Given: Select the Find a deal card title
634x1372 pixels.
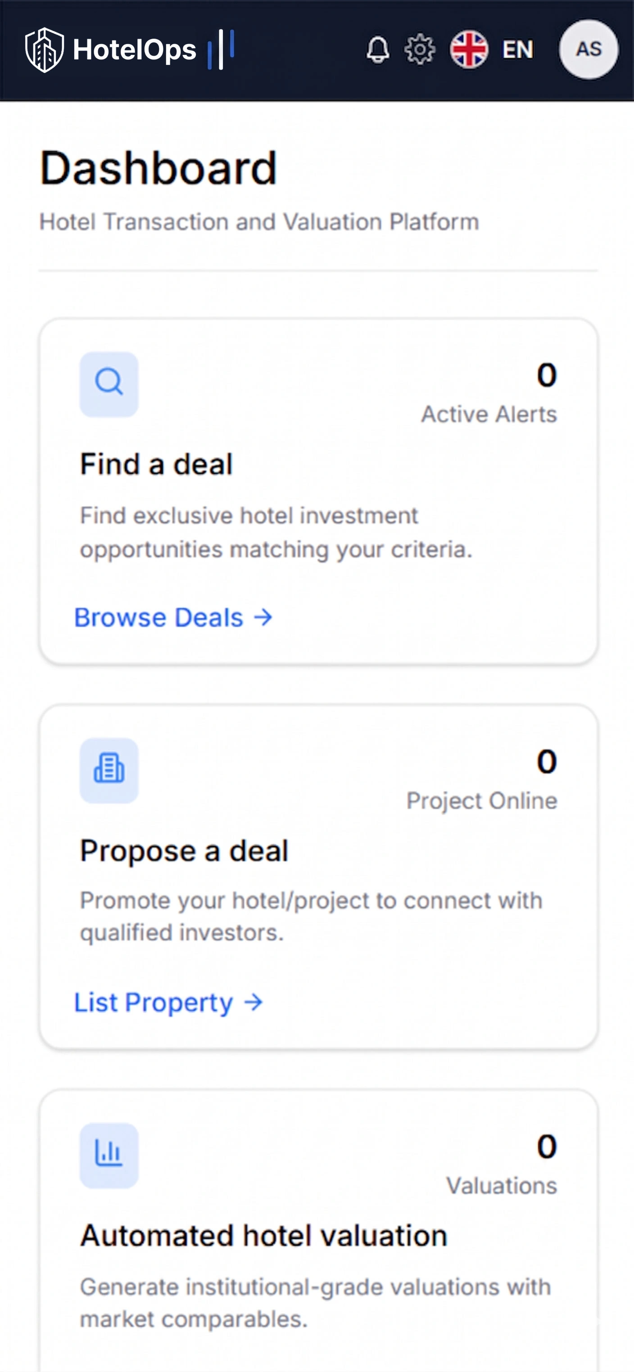Looking at the screenshot, I should (157, 464).
